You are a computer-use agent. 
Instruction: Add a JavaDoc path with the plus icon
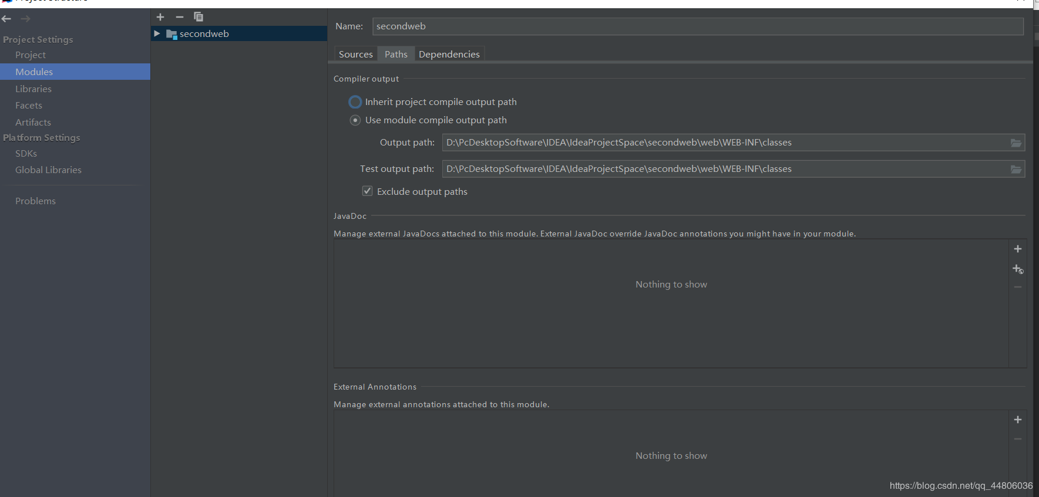(1018, 249)
